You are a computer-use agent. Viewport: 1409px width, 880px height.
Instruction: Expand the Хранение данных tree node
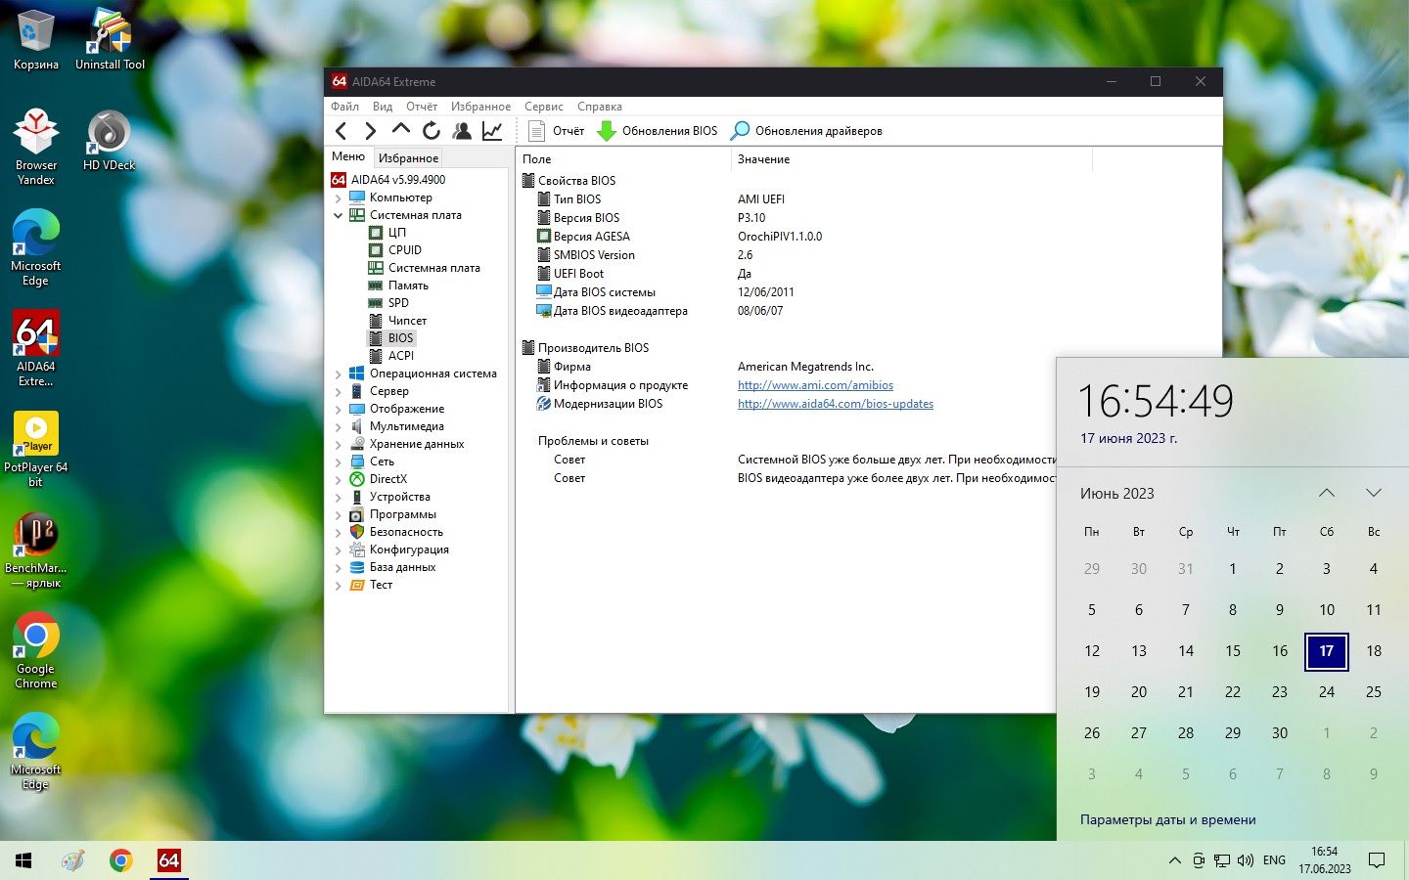(339, 444)
